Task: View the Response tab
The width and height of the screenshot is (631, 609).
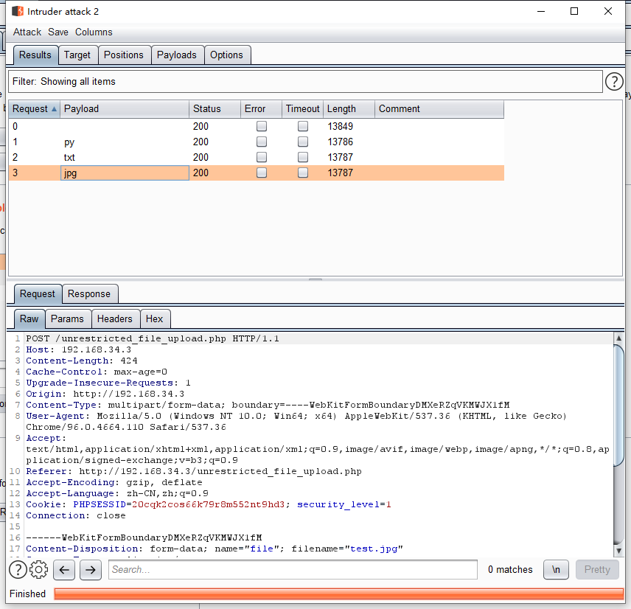Action: (89, 293)
